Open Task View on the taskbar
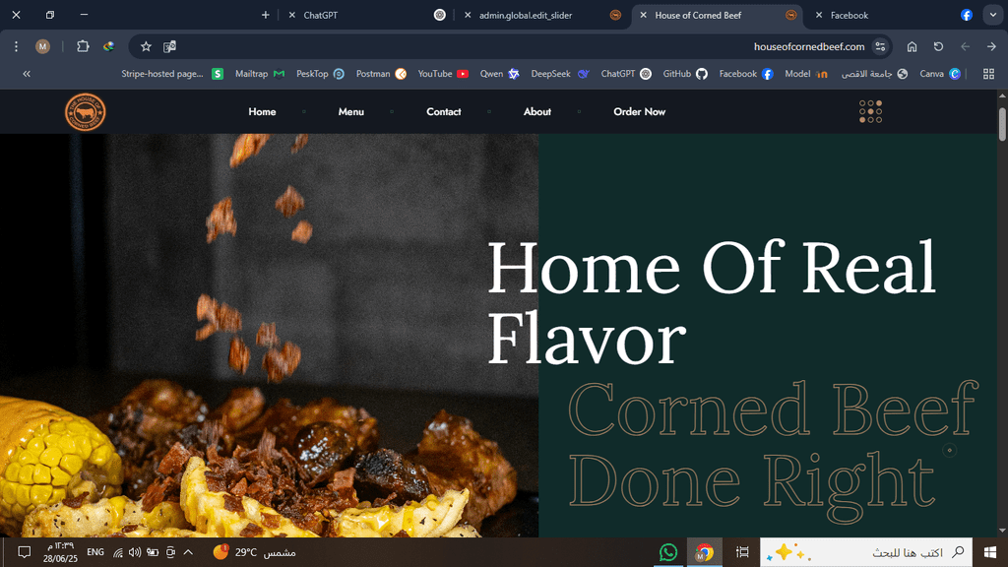1008x567 pixels. [x=742, y=552]
